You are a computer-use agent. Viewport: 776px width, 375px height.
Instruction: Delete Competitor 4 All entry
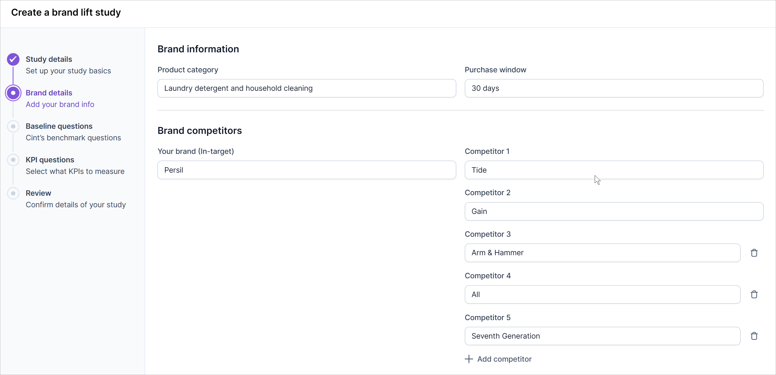pos(754,294)
